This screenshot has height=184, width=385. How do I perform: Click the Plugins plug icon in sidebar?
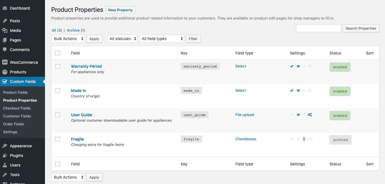point(5,155)
